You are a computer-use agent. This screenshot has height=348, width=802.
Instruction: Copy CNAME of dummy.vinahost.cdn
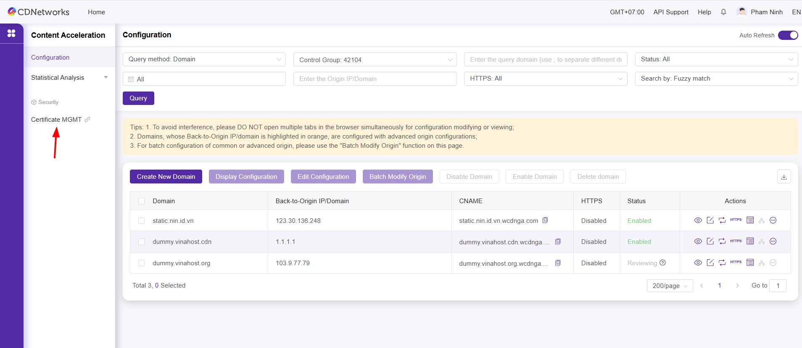tap(558, 242)
